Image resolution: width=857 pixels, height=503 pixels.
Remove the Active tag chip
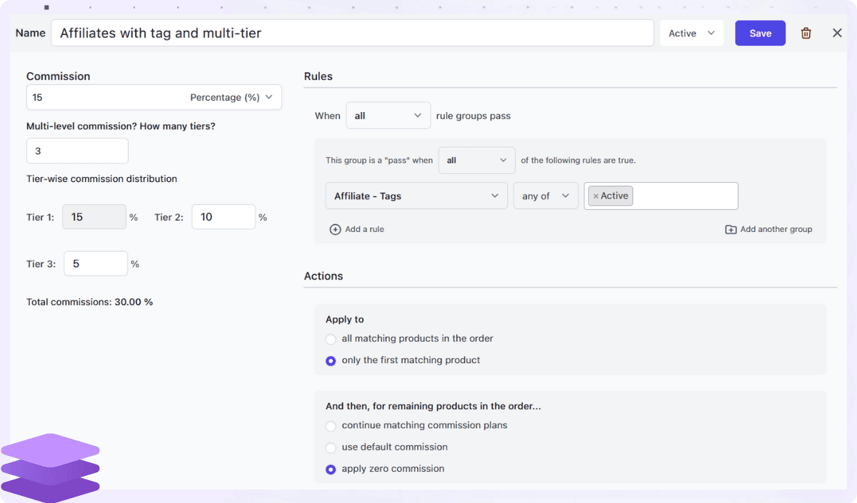click(x=596, y=196)
